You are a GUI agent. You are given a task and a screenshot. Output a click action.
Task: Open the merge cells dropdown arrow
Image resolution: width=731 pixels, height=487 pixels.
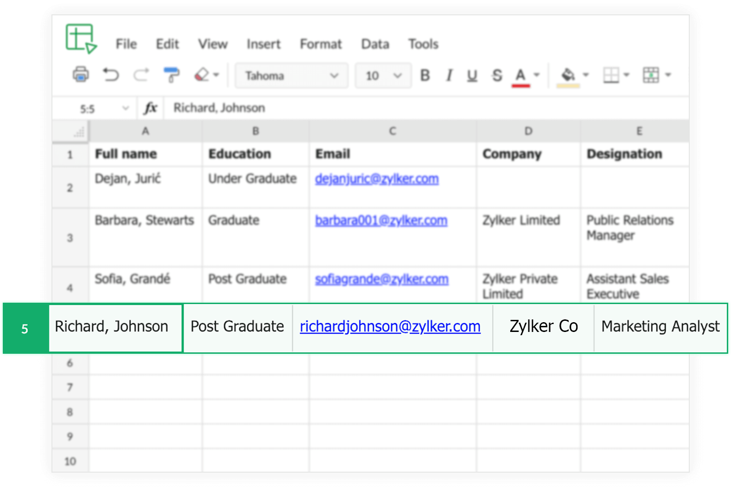click(x=668, y=75)
